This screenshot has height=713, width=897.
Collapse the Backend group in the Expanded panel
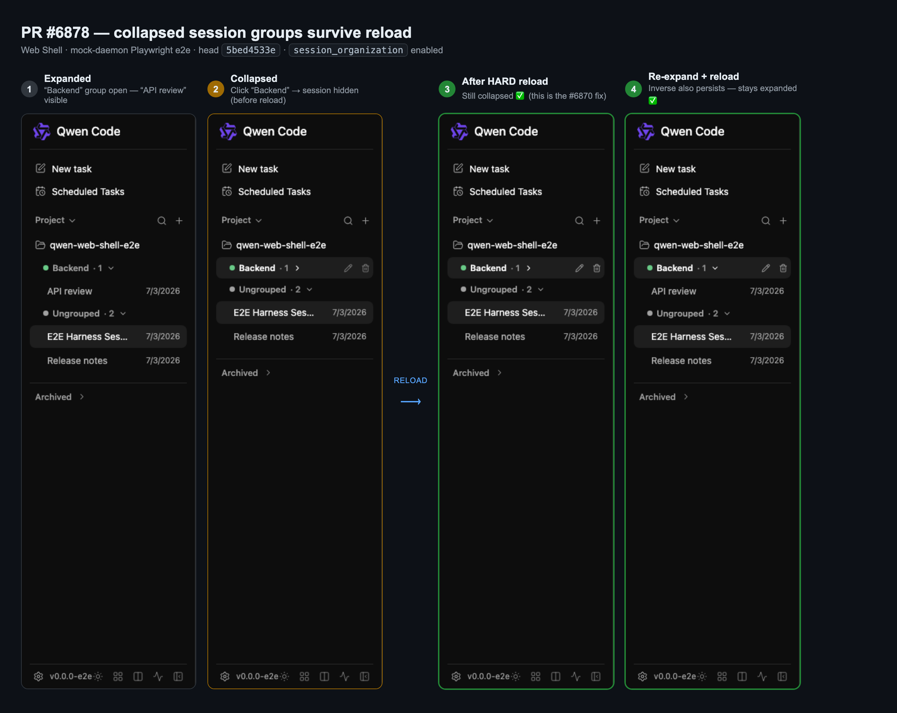point(111,268)
